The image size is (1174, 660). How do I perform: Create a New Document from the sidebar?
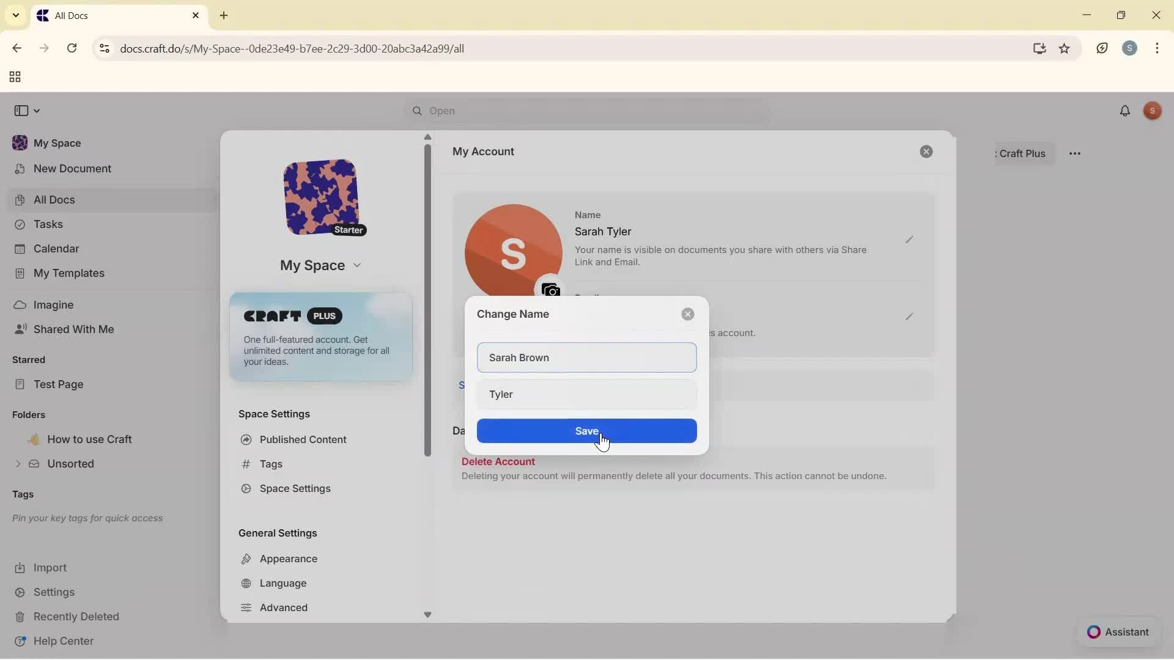click(x=72, y=169)
